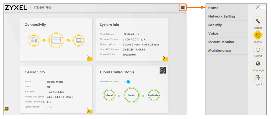
Task: Click the Logout icon
Action: pos(258,78)
